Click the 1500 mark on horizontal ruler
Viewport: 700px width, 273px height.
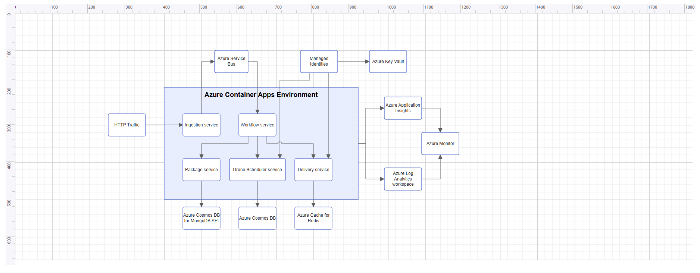(578, 7)
